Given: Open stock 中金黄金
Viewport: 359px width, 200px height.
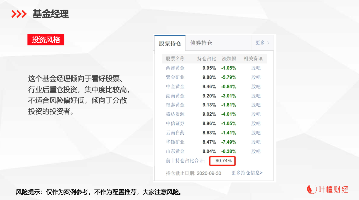Looking at the screenshot, I should click(x=175, y=86).
